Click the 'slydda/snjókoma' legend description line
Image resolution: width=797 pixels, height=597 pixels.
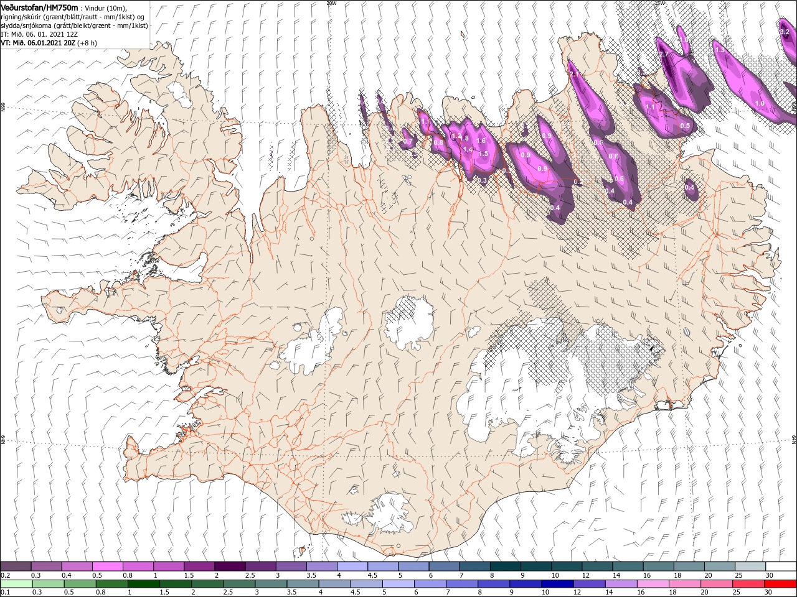(73, 25)
